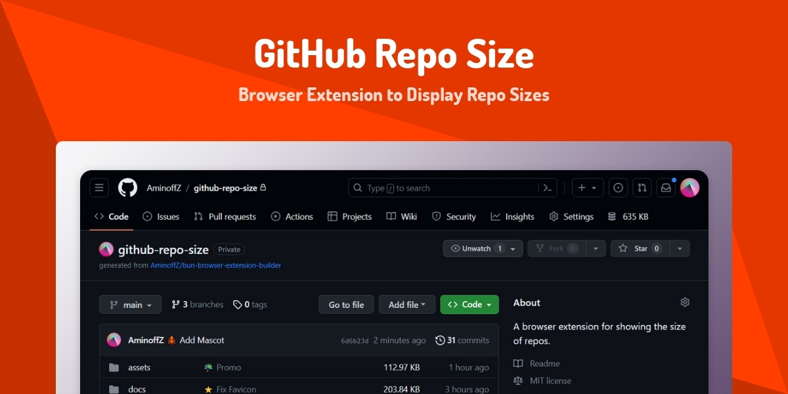Click the Fork button
788x394 pixels.
(x=557, y=249)
